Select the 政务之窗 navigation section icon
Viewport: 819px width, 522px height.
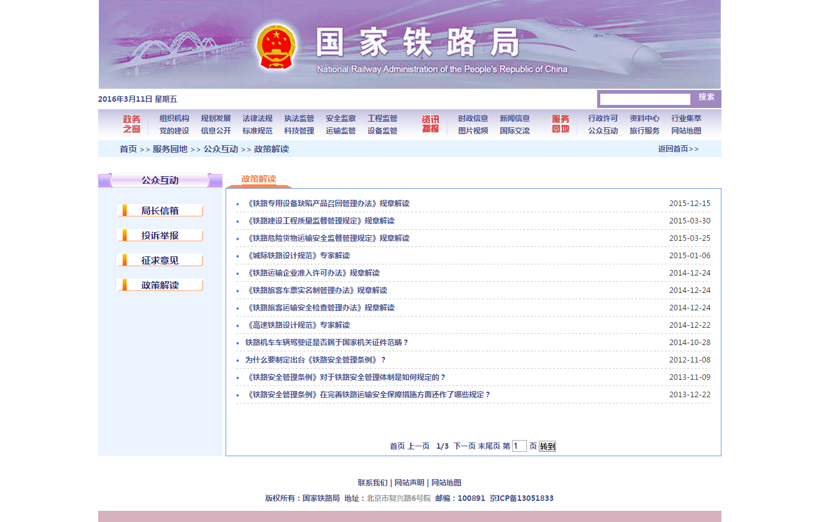pyautogui.click(x=131, y=124)
